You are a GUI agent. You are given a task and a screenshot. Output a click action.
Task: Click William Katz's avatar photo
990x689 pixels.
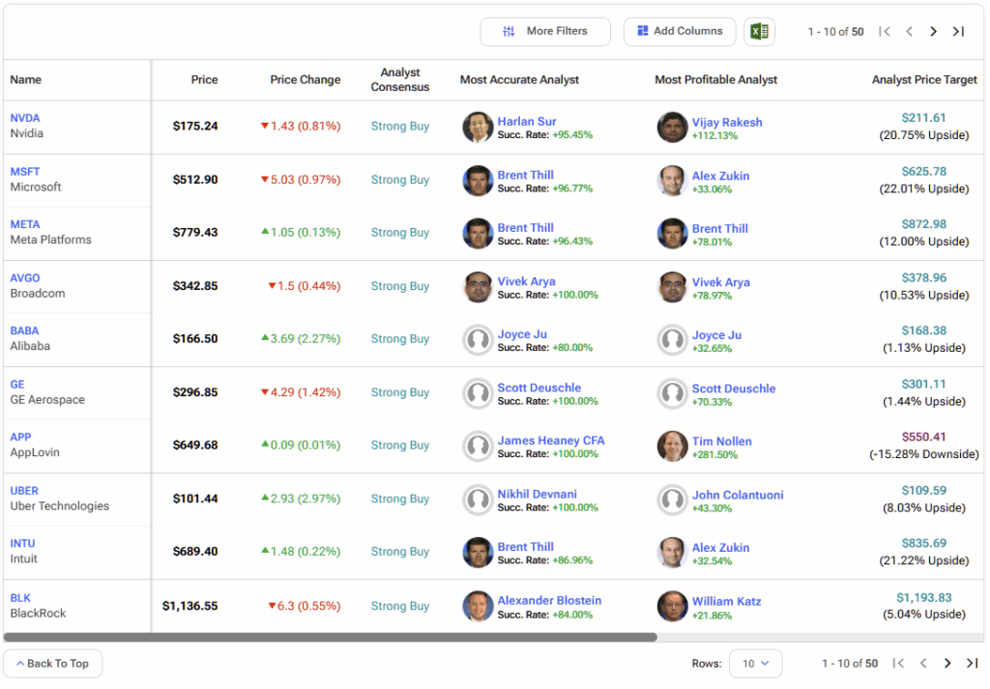(x=672, y=606)
